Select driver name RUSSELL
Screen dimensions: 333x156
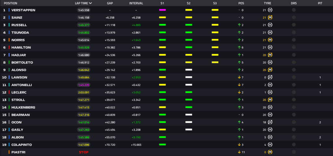[19, 25]
